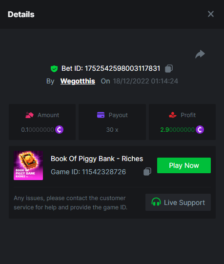
Task: Click the purple Payout card icon
Action: coord(101,115)
